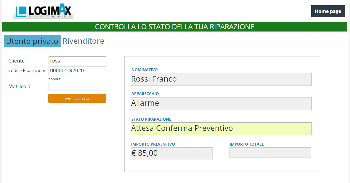This screenshot has height=183, width=350.
Task: Click the empty Importo Totale field
Action: pyautogui.click(x=270, y=153)
